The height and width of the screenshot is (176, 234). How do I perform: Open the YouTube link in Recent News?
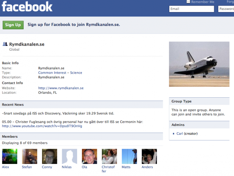pos(42,126)
